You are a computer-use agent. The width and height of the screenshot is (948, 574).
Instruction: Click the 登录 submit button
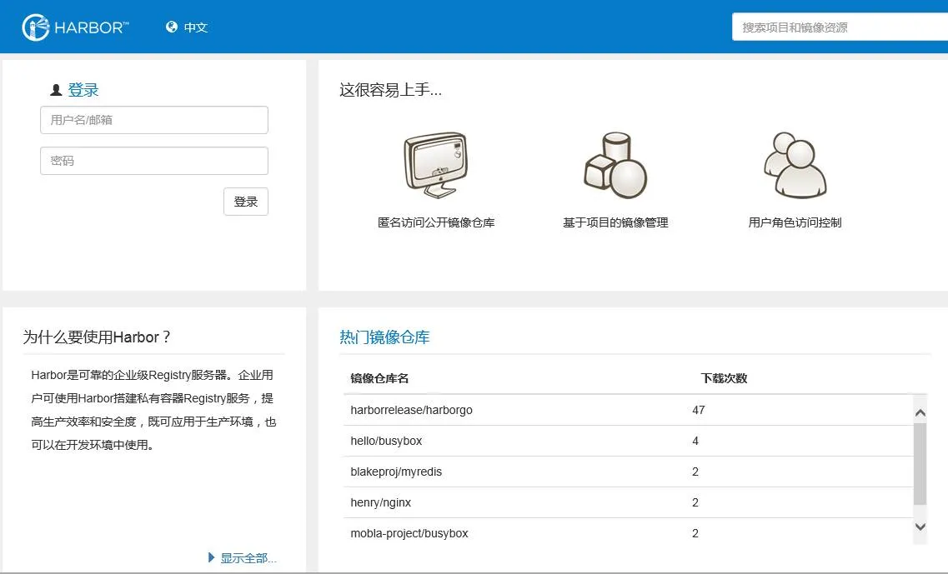pyautogui.click(x=245, y=202)
